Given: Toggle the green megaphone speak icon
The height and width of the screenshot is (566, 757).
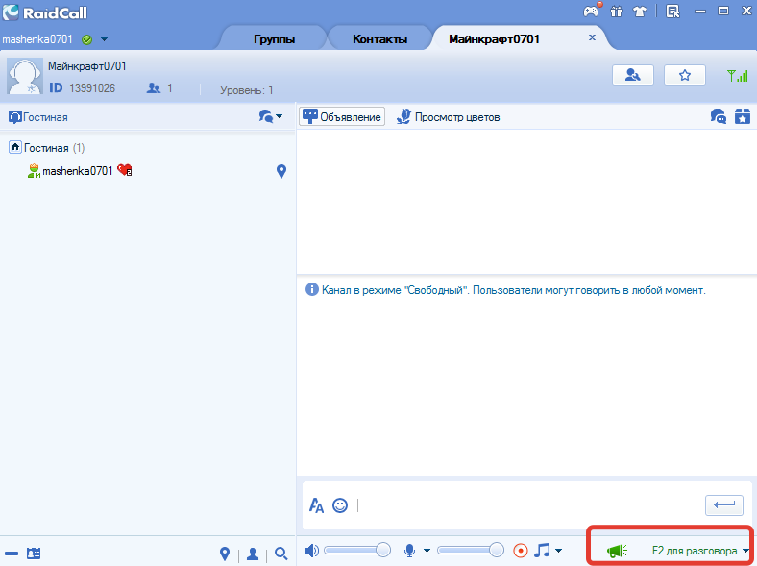Looking at the screenshot, I should coord(617,550).
